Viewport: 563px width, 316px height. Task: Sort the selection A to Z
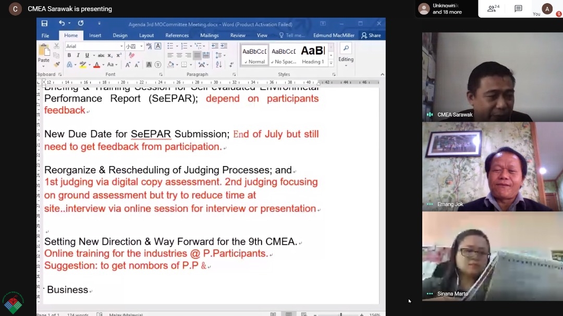coord(218,65)
